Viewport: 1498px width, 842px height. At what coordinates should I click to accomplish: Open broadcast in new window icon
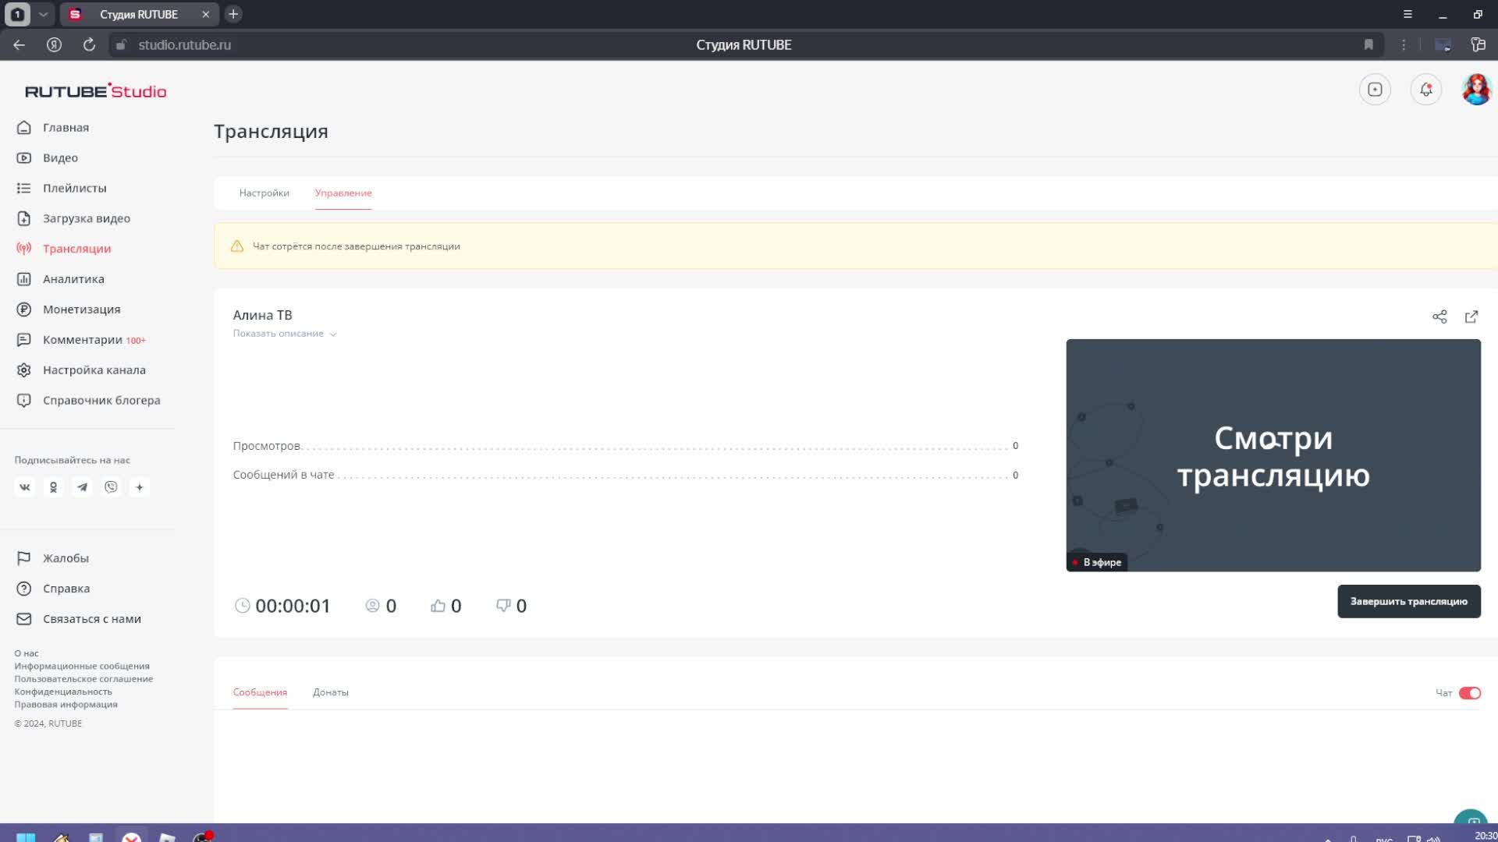[x=1471, y=317]
